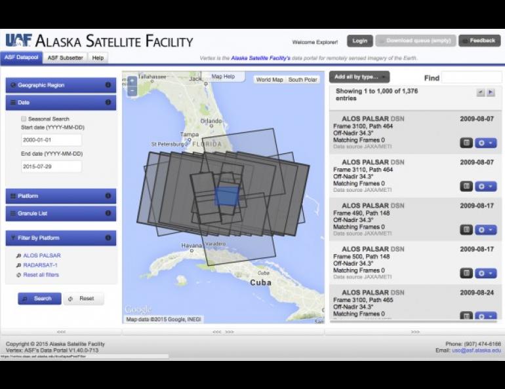Go to next results page arrow
Screen dimensions: 505x389
(x=491, y=92)
